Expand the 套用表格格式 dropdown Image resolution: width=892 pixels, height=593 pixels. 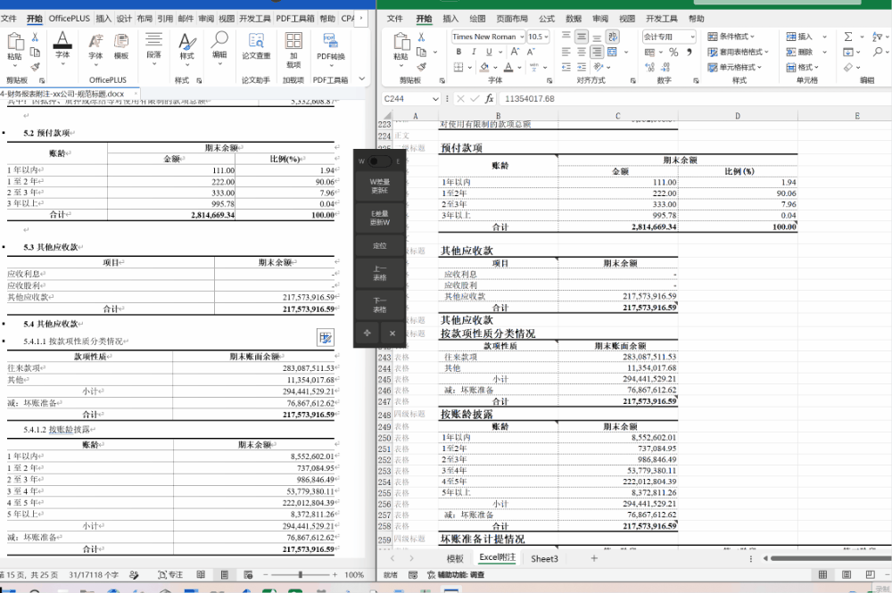coord(738,52)
